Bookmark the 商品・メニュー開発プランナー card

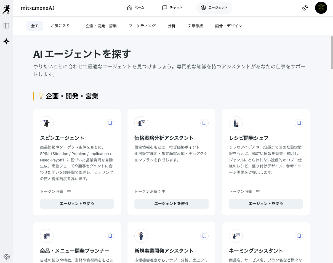point(110,236)
